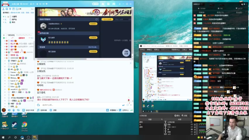Click the OBS icon in the taskbar
The width and height of the screenshot is (249, 140).
pyautogui.click(x=28, y=137)
